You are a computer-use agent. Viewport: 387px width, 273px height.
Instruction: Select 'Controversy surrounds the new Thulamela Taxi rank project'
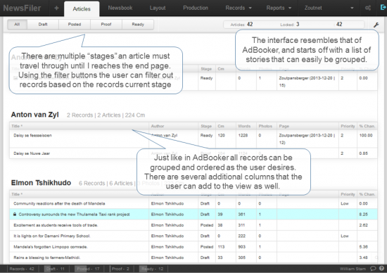pos(74,215)
